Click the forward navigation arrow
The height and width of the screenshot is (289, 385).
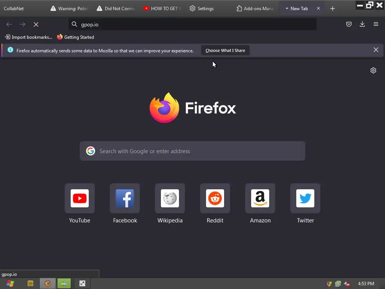[x=23, y=24]
